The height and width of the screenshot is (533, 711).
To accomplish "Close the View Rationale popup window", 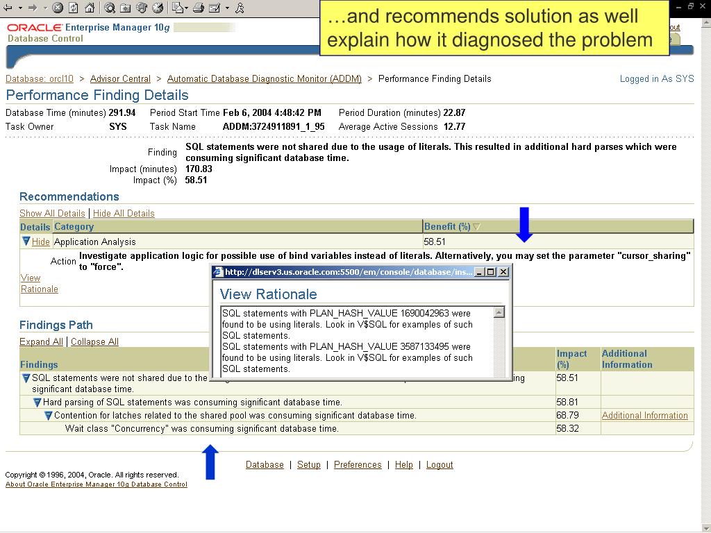I will tap(503, 272).
